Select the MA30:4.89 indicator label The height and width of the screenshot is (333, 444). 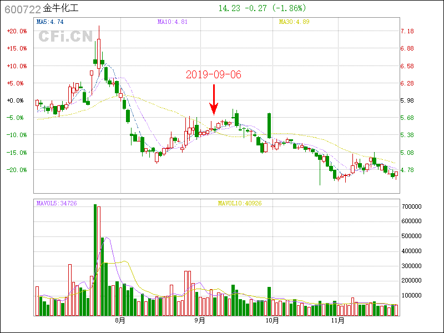(294, 22)
